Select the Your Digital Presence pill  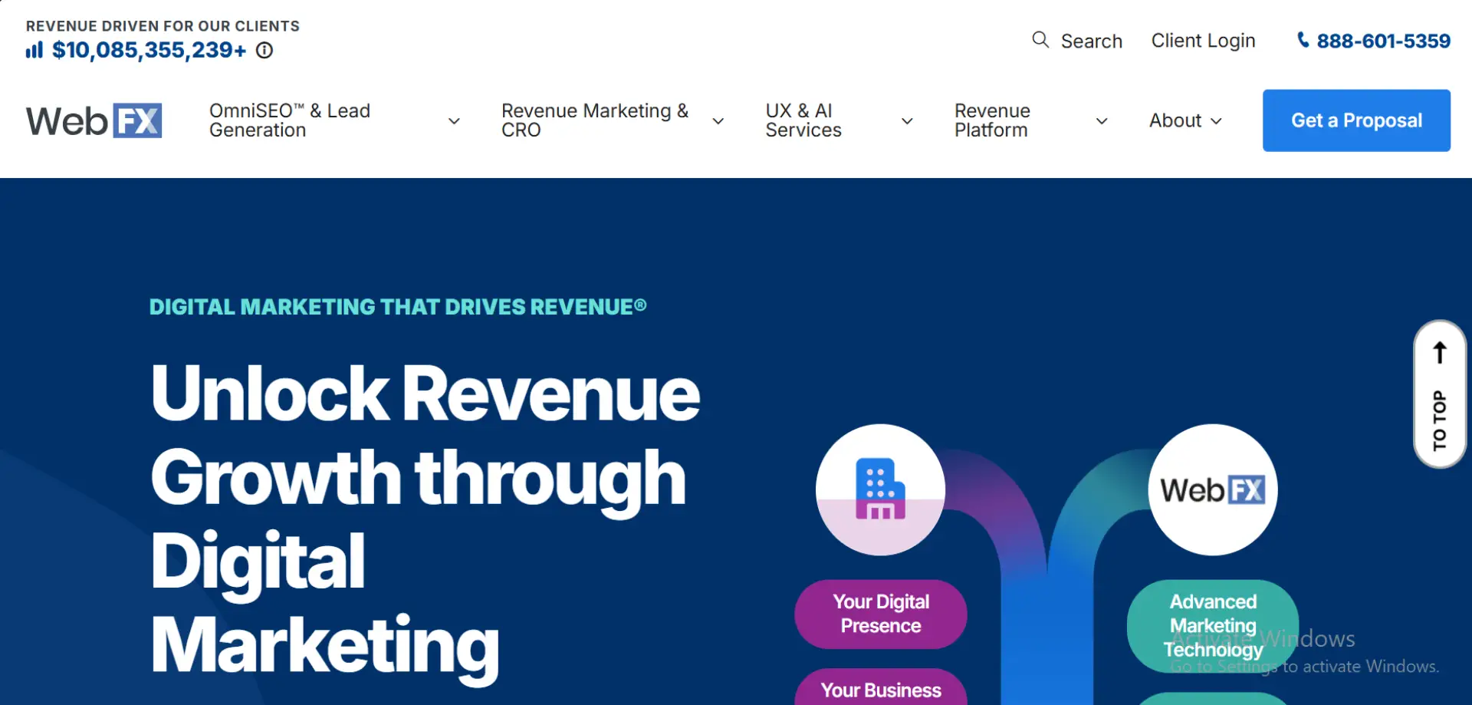coord(881,614)
